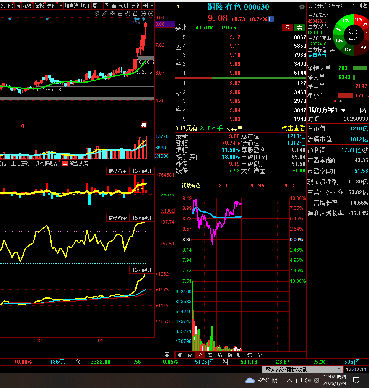
Task: Select 诊 diagnosis tab
Action: (x=190, y=355)
